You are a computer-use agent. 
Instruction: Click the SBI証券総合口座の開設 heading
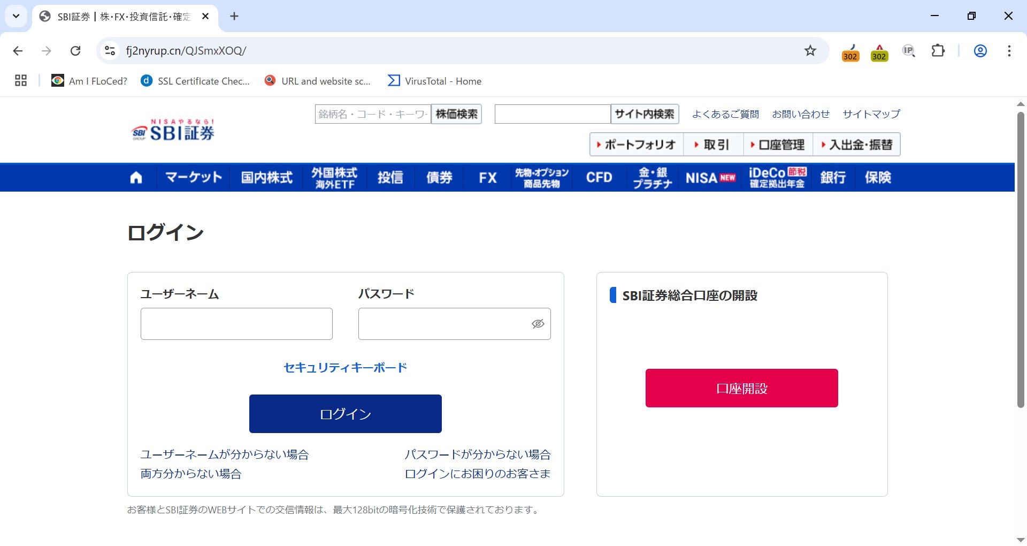tap(689, 295)
